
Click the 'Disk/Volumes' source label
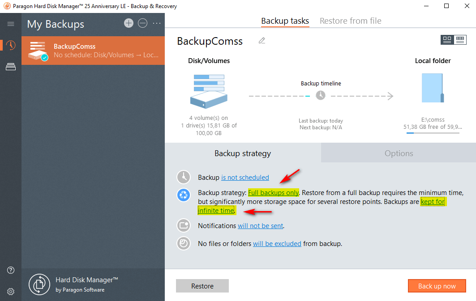point(209,61)
